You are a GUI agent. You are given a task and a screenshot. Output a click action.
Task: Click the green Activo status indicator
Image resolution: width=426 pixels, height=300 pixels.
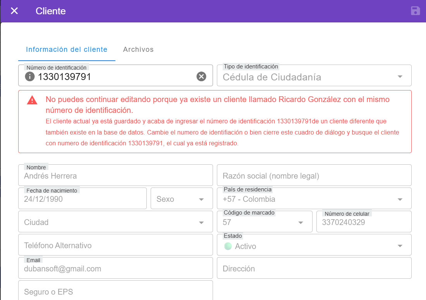(228, 246)
